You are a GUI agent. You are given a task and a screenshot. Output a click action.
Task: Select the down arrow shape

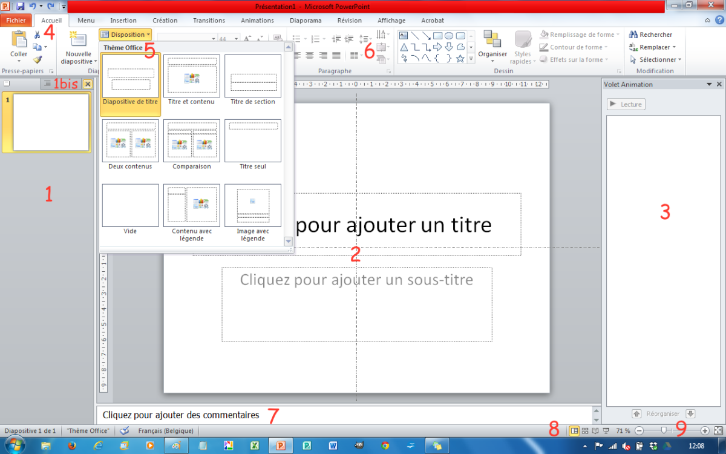449,47
